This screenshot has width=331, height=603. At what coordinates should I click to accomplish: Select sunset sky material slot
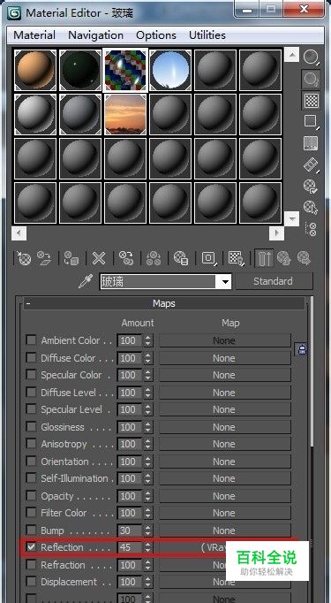click(125, 114)
